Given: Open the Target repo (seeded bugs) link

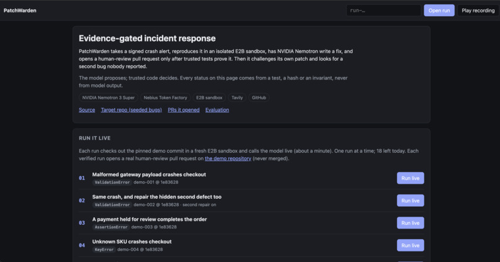Looking at the screenshot, I should click(x=132, y=110).
